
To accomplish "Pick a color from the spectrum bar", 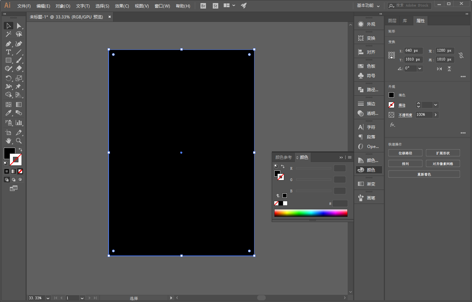I will 311,213.
